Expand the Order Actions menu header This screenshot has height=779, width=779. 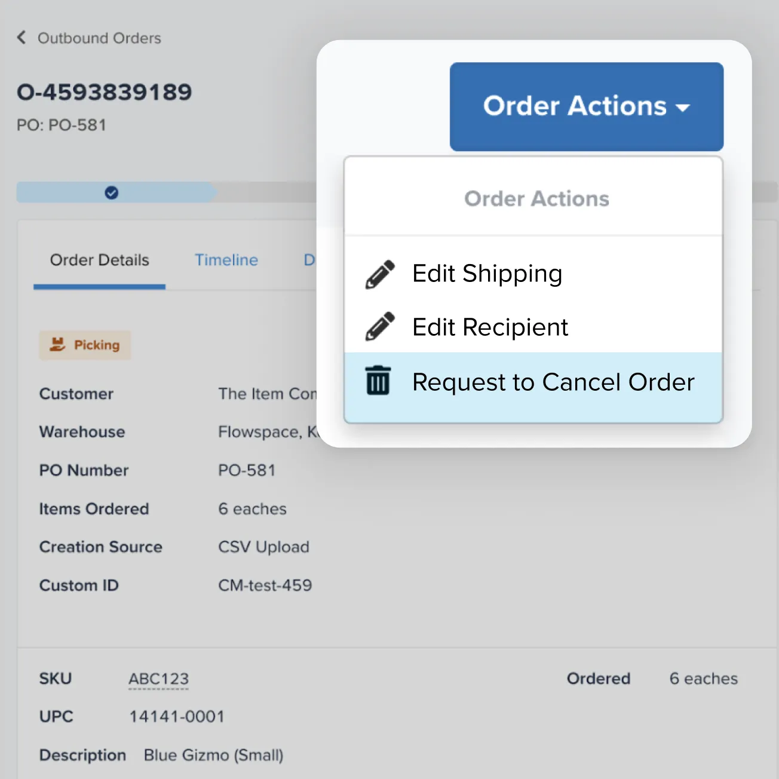click(536, 198)
